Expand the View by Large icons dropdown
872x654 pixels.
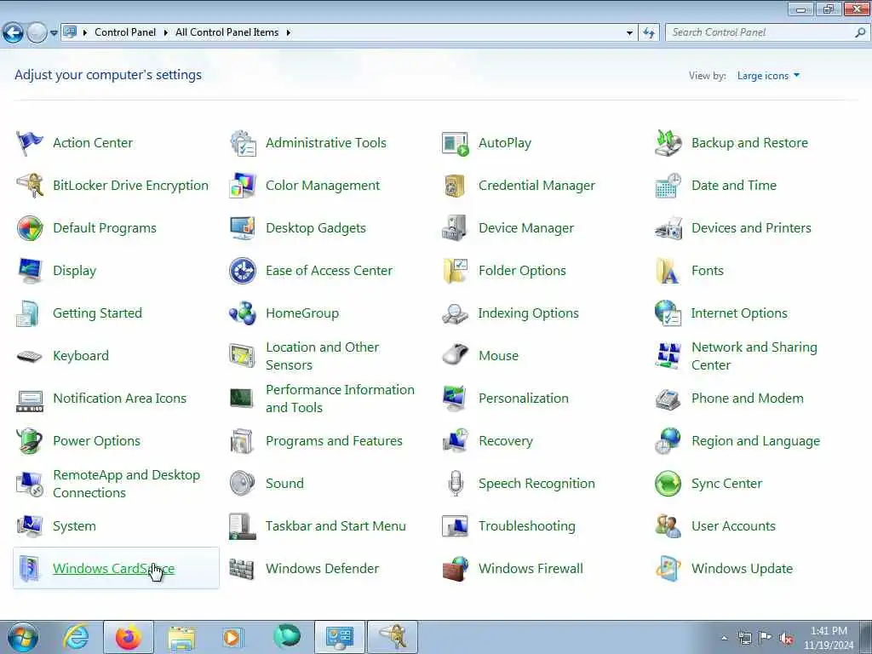pos(769,76)
